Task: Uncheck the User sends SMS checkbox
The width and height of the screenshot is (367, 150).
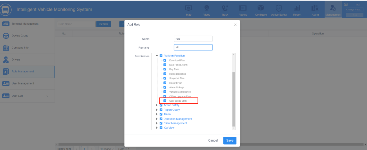Action: click(165, 101)
